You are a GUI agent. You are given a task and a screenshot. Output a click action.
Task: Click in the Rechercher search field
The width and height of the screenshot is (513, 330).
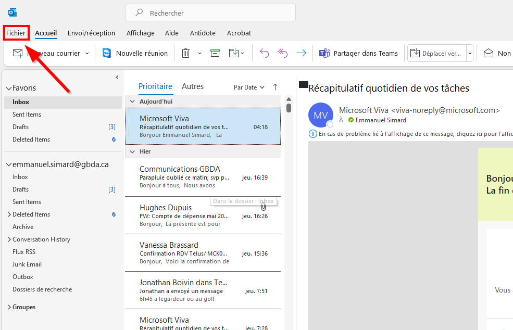(x=210, y=13)
